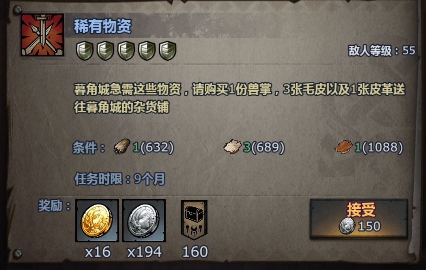Click the enemy level 55 label
Viewport: 426px width, 270px height.
point(382,51)
